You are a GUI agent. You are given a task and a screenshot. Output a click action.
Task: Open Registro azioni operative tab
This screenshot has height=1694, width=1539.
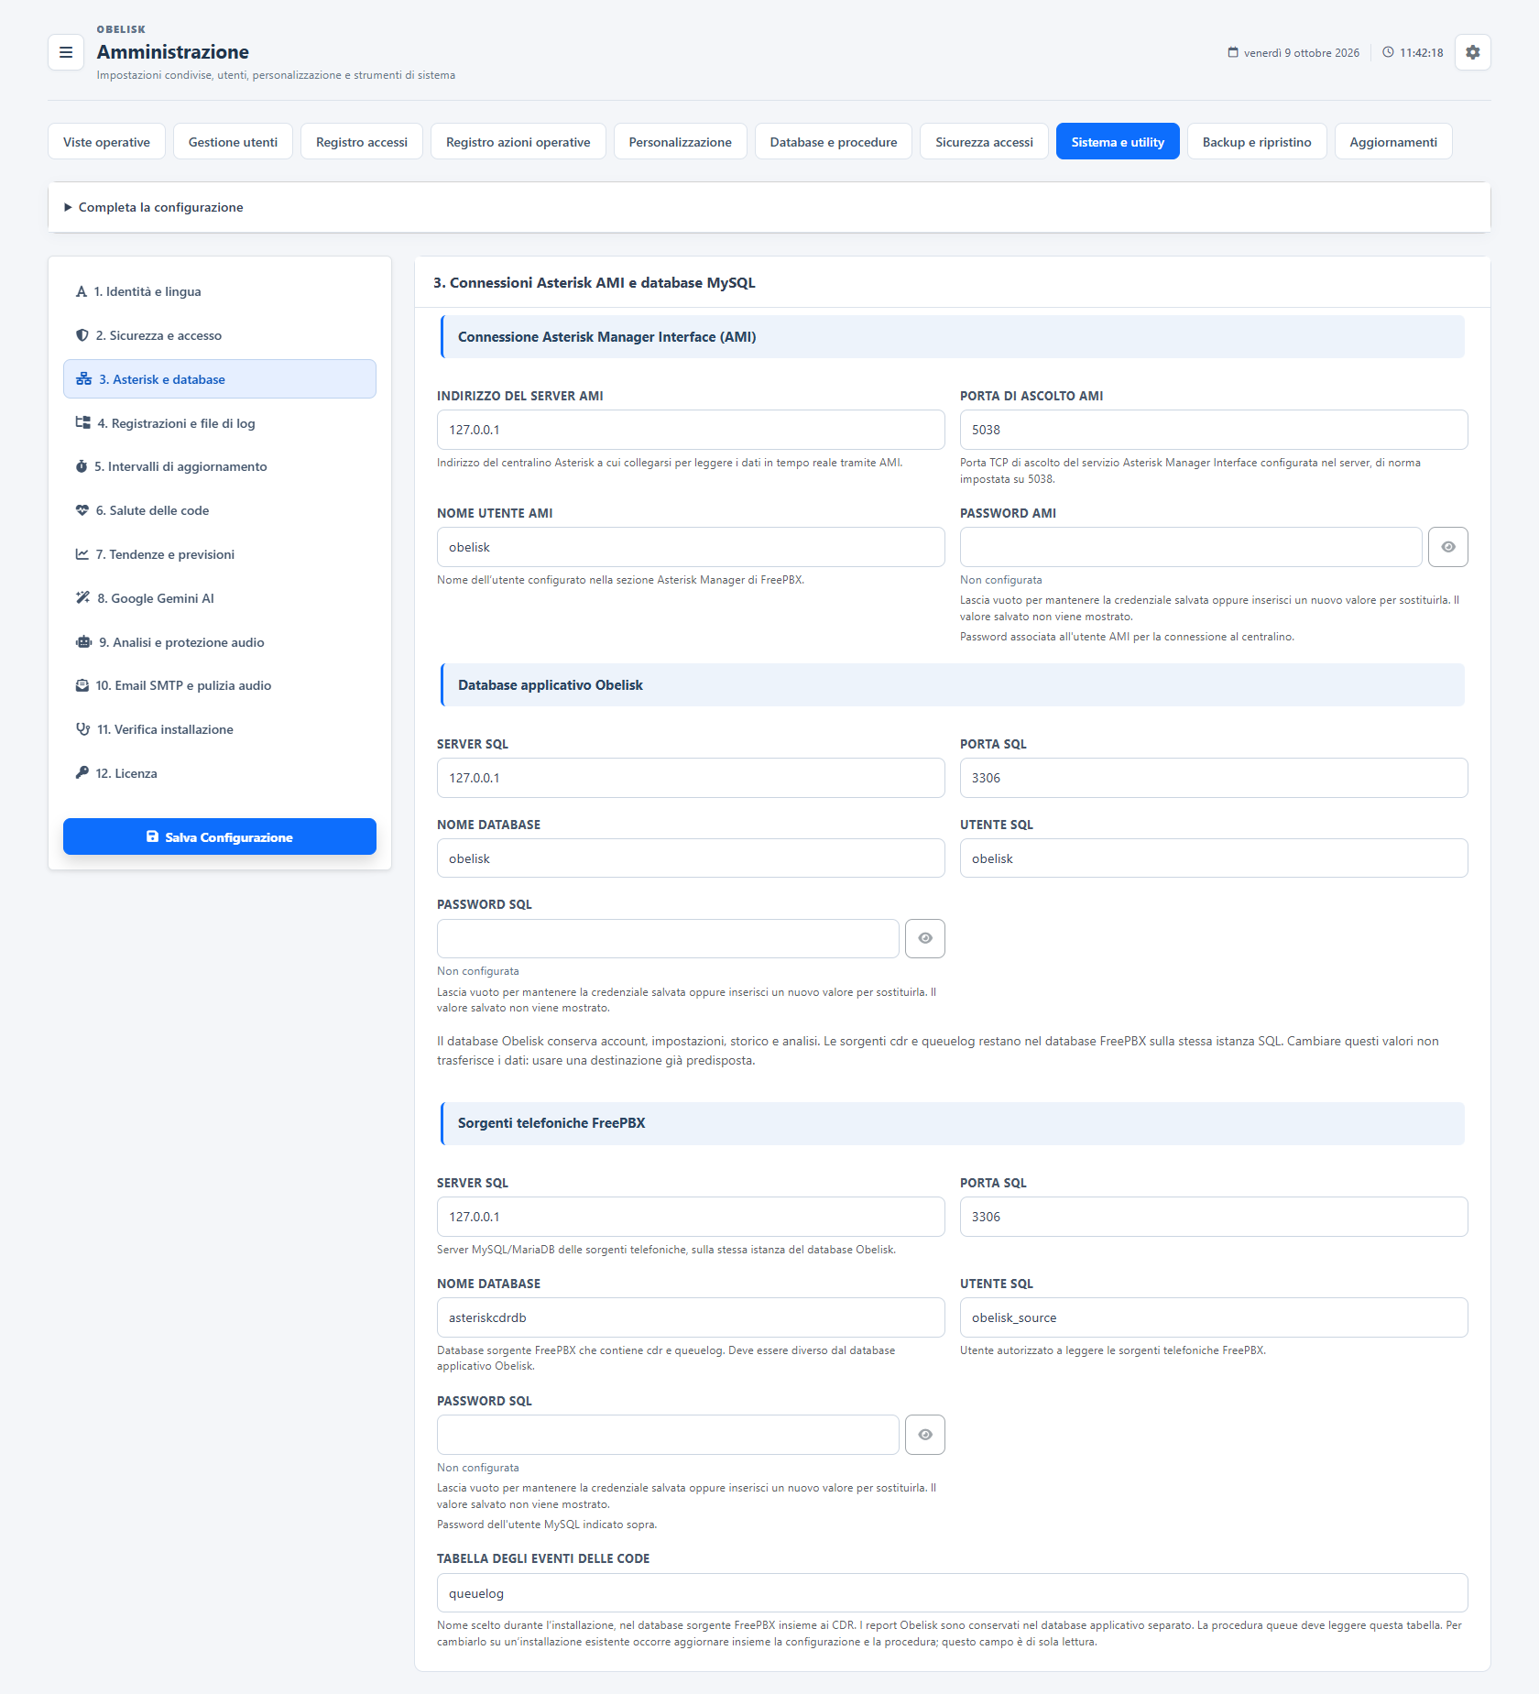point(518,142)
